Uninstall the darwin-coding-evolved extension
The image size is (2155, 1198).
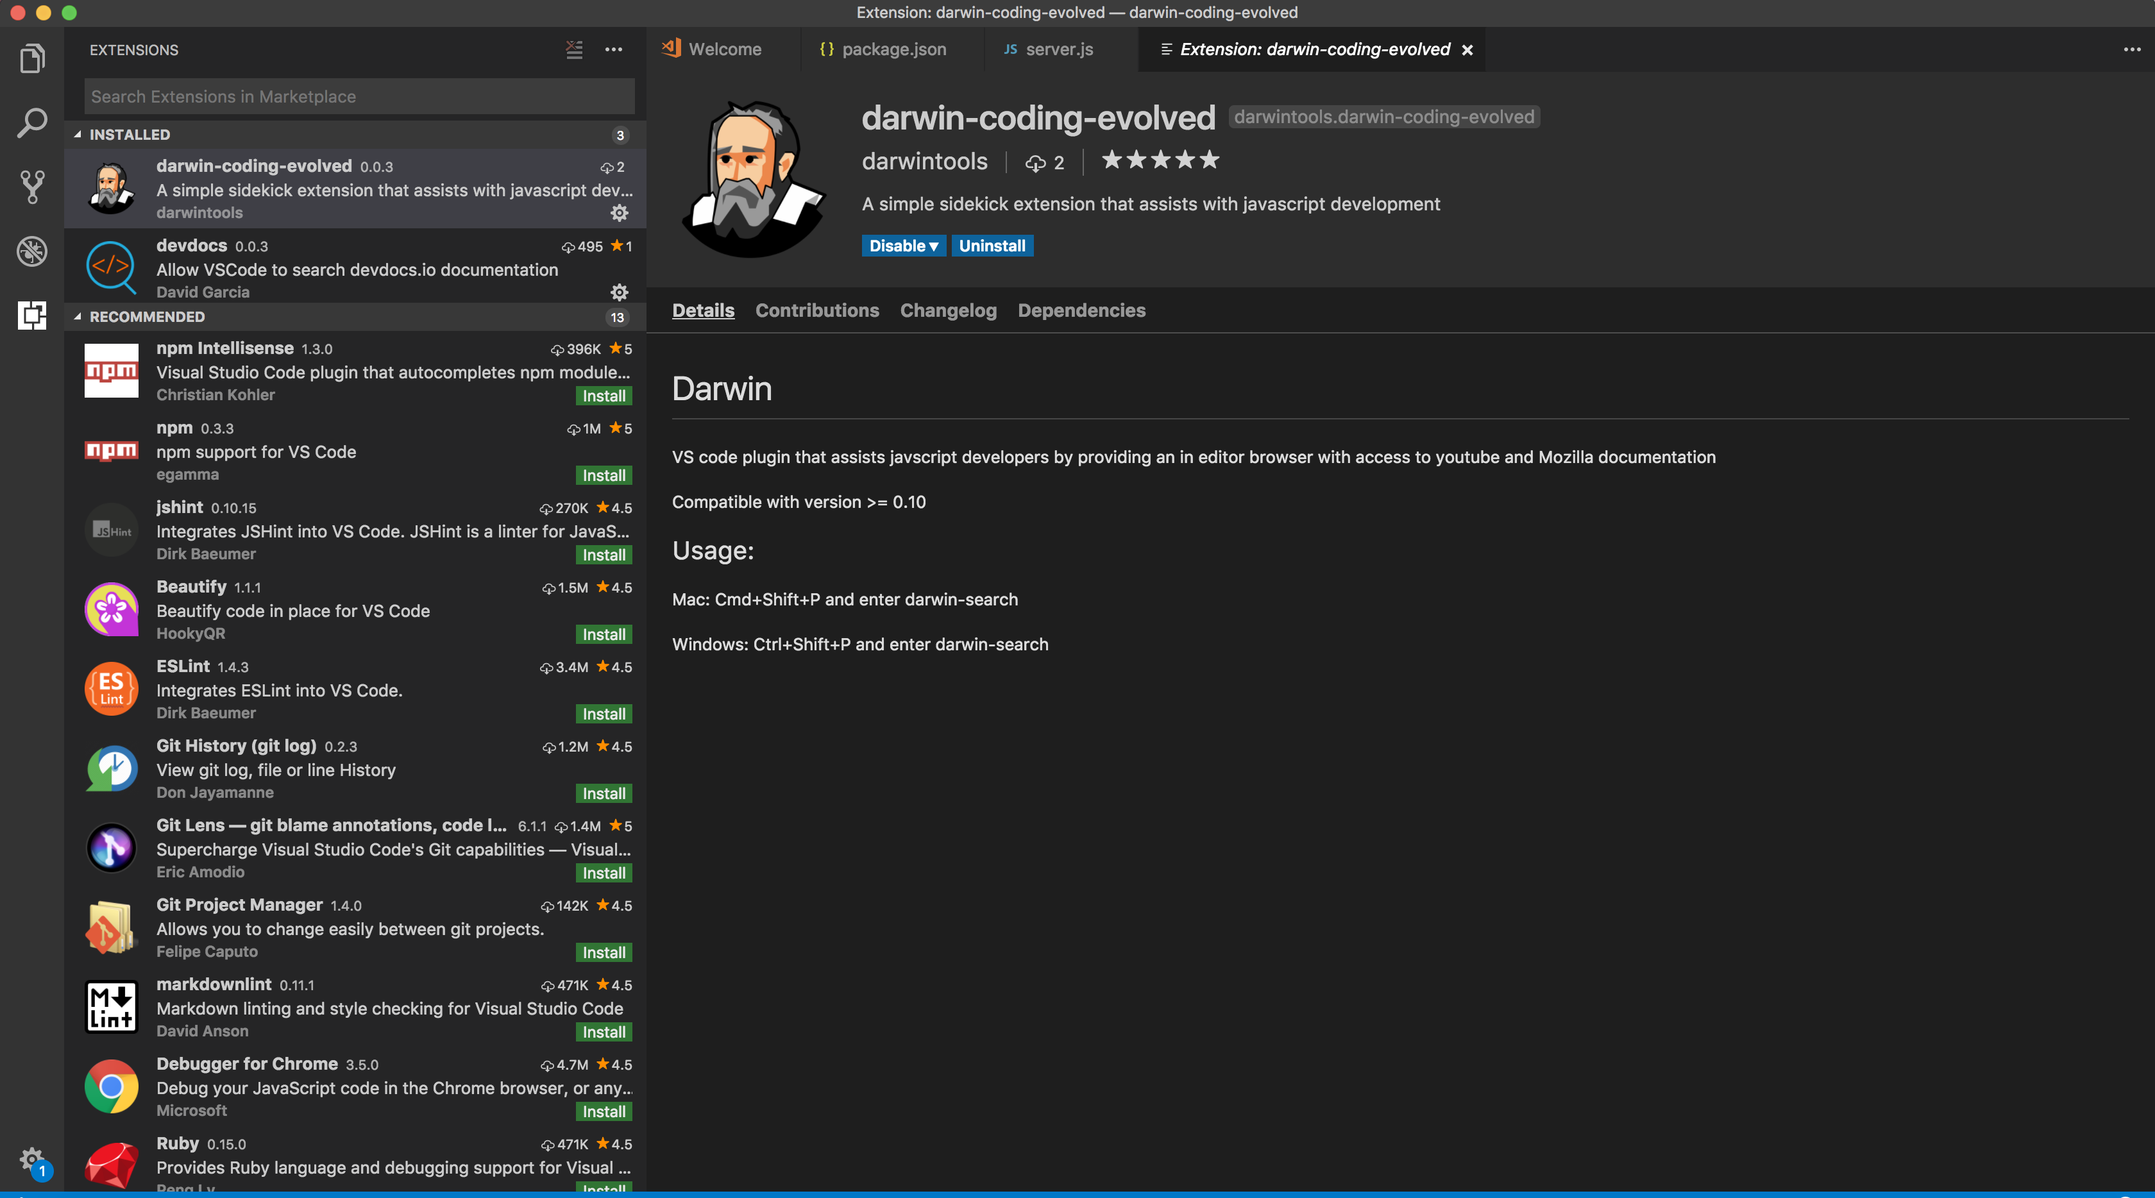click(992, 246)
